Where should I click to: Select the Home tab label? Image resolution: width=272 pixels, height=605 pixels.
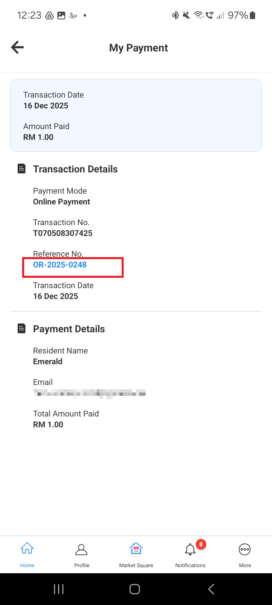click(27, 565)
